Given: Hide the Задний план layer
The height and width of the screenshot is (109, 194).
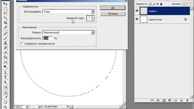Looking at the screenshot, I should pyautogui.click(x=137, y=19).
